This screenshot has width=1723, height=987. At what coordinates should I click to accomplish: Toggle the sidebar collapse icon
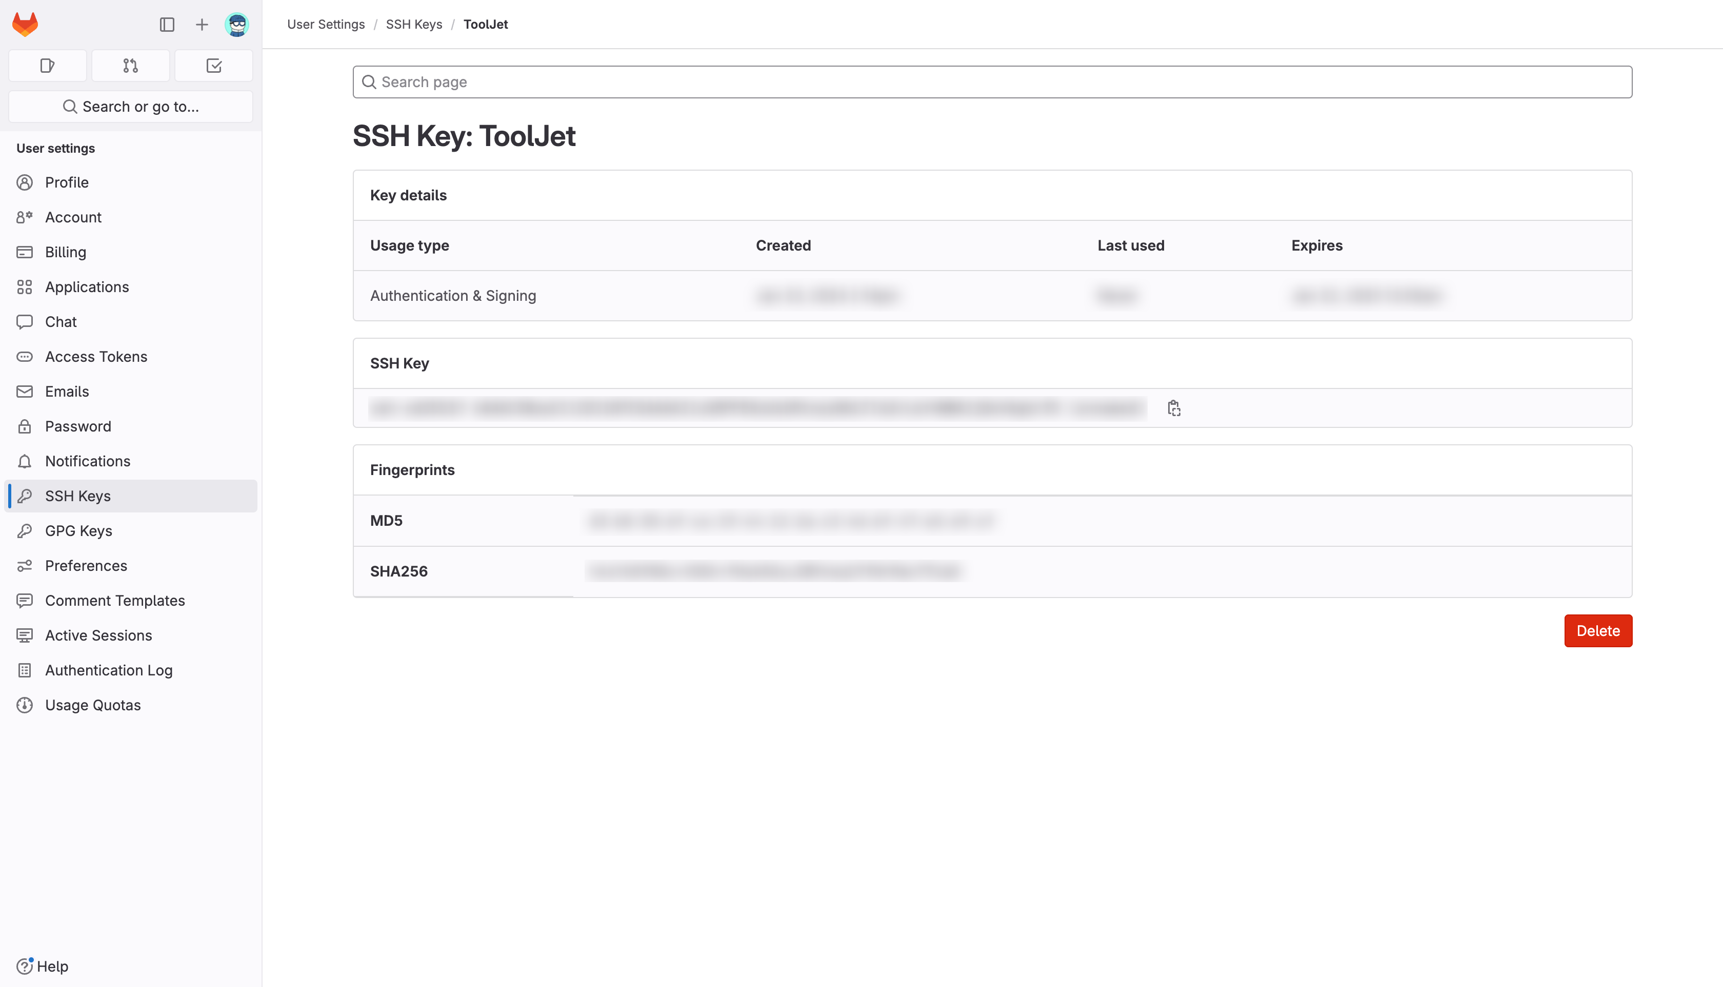[x=167, y=25]
